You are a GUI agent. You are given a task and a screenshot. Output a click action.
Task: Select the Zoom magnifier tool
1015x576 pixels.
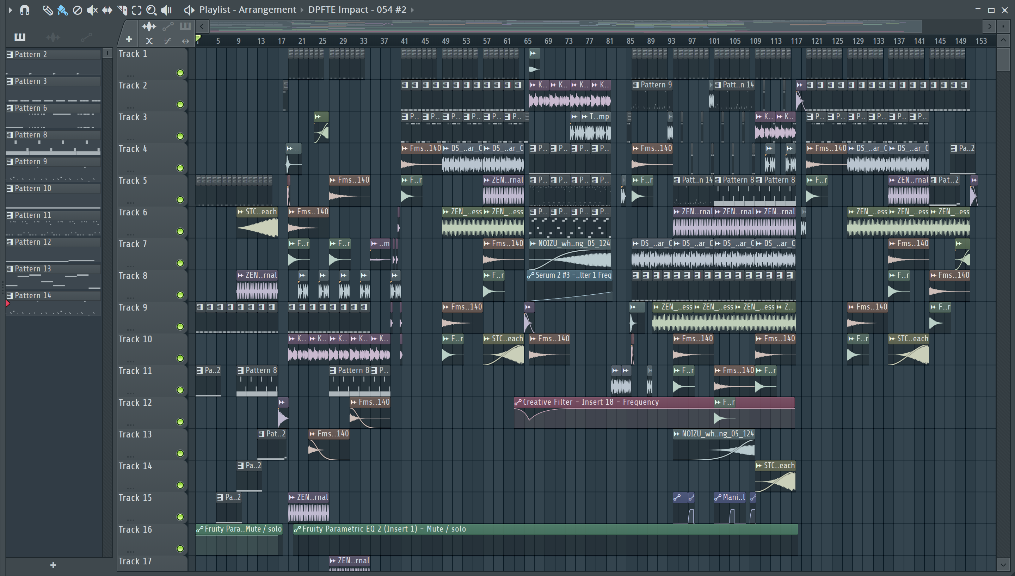[152, 10]
